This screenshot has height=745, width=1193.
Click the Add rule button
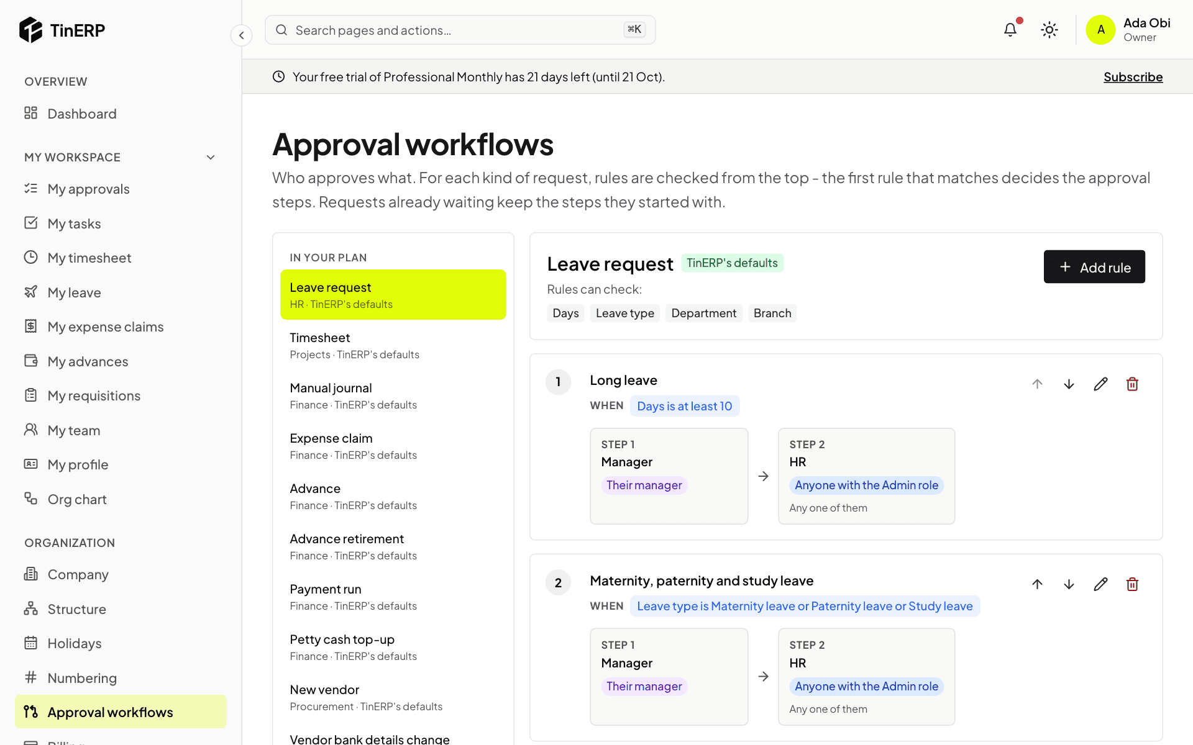[x=1094, y=267]
